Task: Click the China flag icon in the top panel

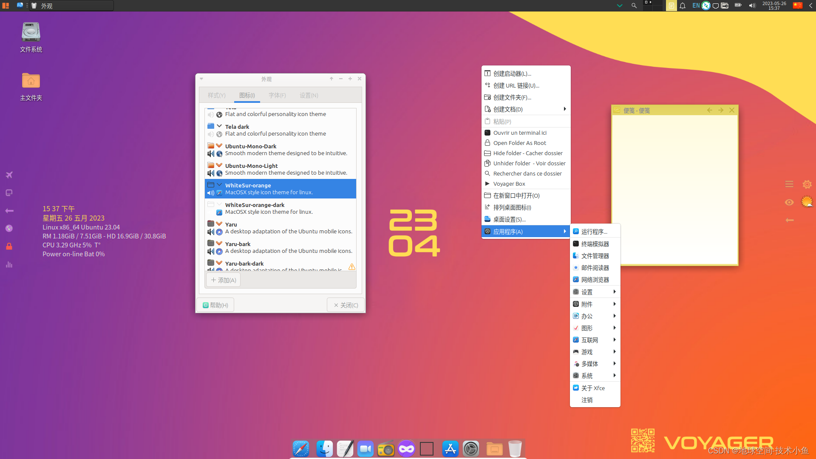Action: [x=798, y=6]
